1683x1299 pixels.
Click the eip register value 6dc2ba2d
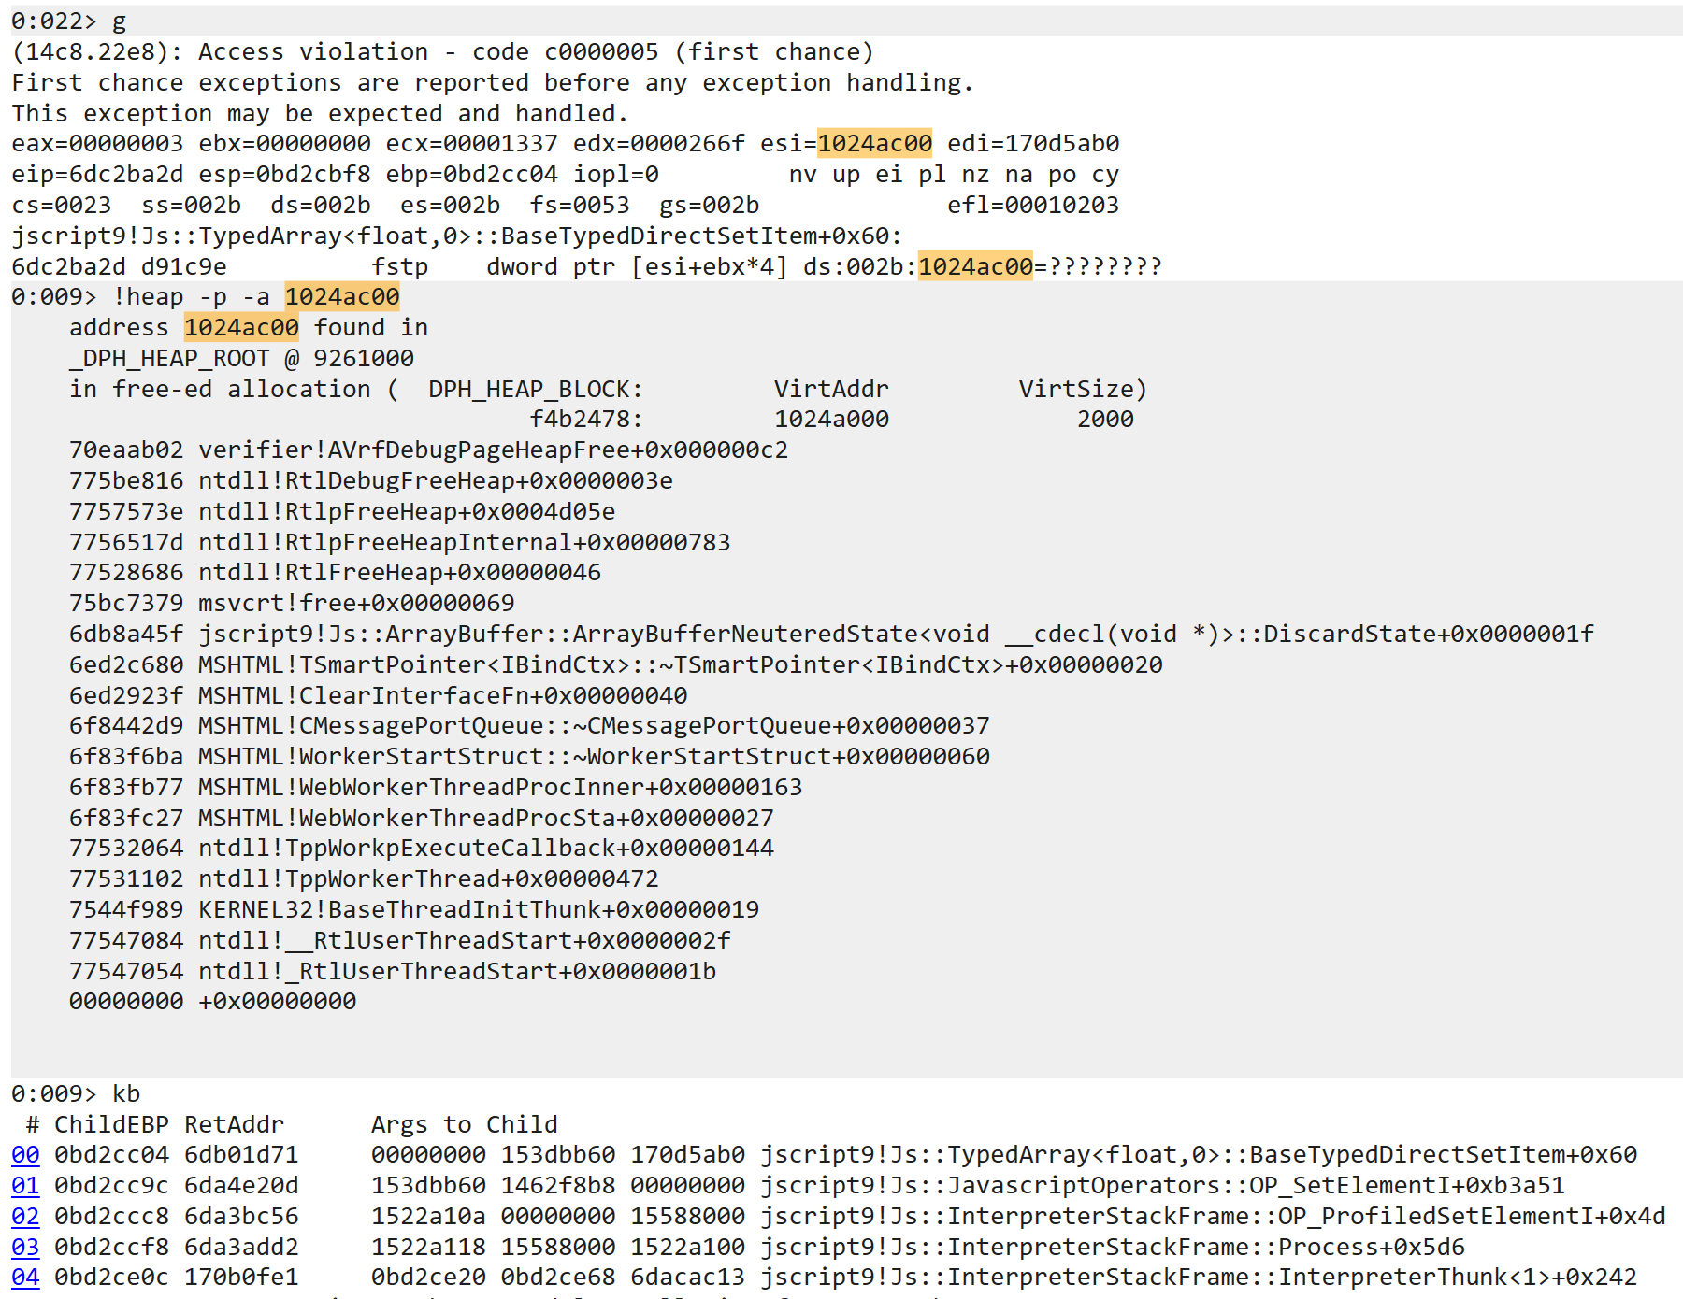tap(97, 175)
